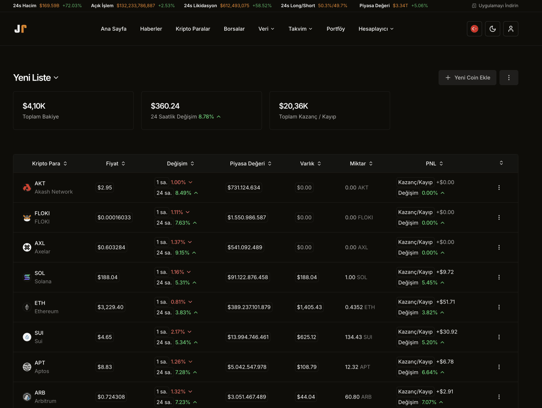
Task: Click the 24s Hacim $169.59B stat
Action: pos(47,6)
